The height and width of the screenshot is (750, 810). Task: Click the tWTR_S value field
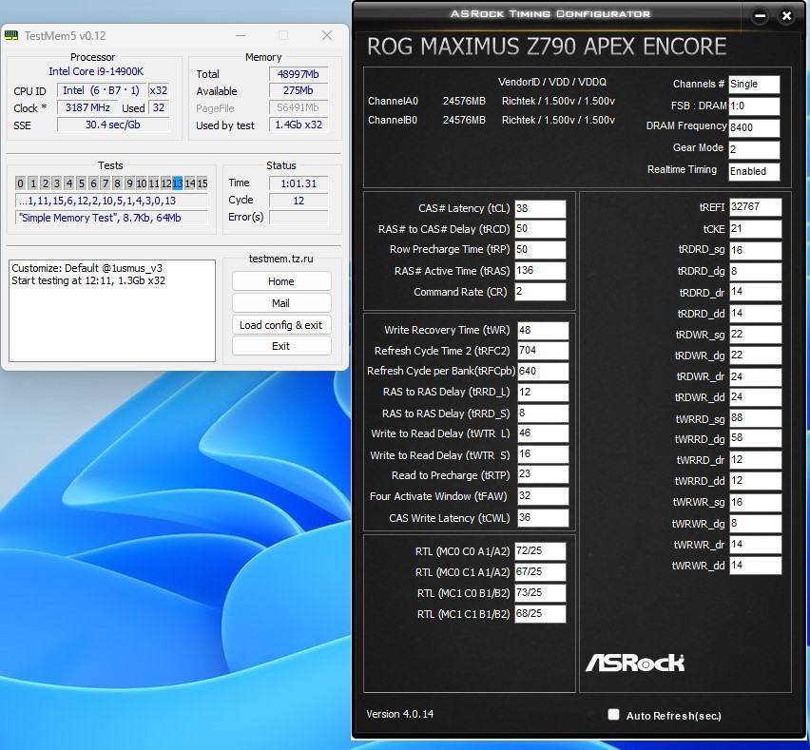[543, 454]
